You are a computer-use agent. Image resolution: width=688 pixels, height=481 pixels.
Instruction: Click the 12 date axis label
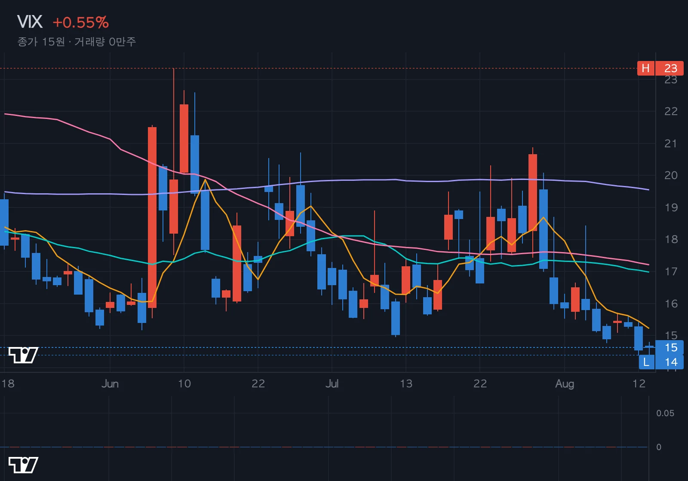point(639,384)
